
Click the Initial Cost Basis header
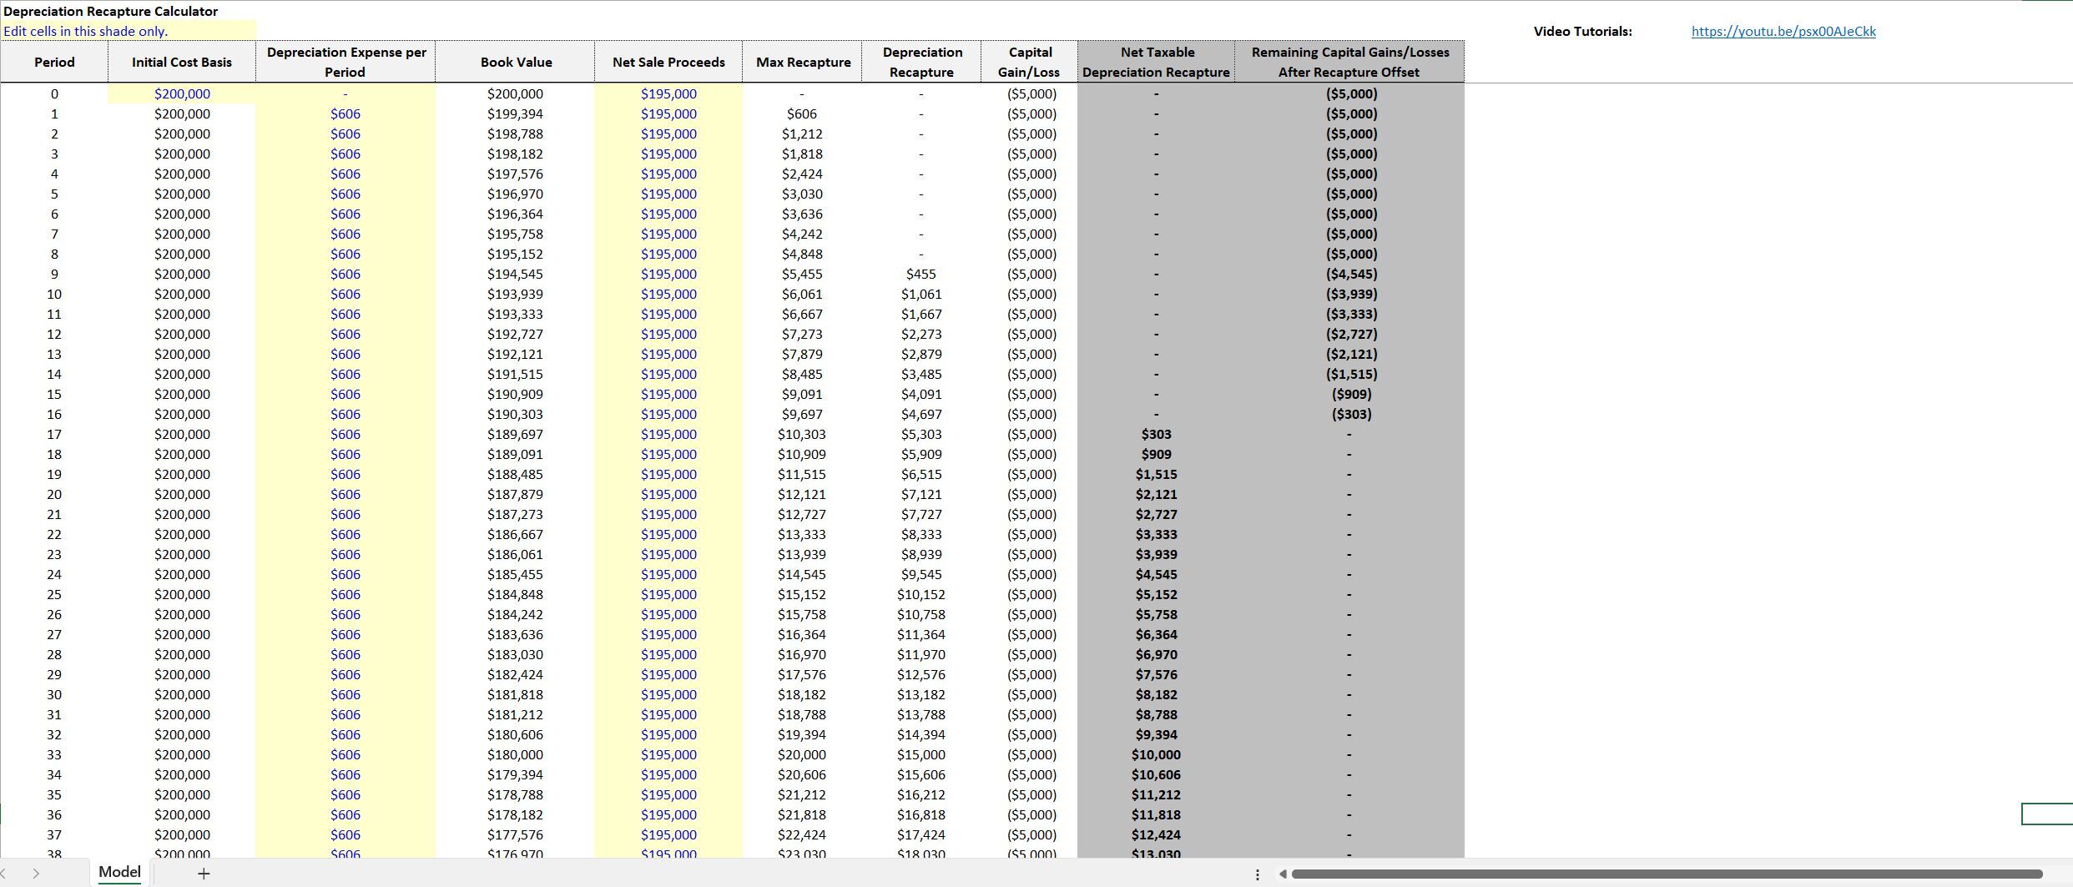click(x=182, y=62)
